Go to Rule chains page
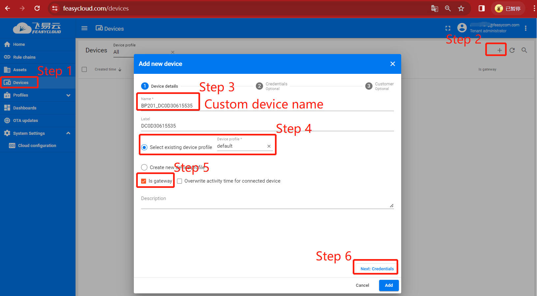537x296 pixels. 24,57
